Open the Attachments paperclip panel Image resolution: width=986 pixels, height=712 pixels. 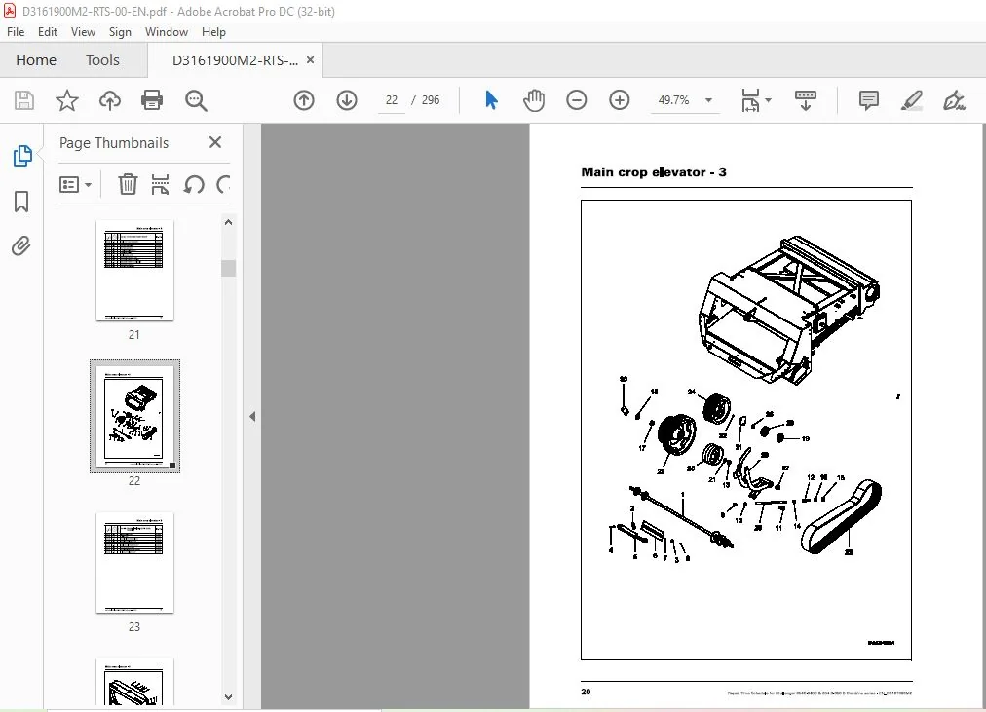(21, 245)
